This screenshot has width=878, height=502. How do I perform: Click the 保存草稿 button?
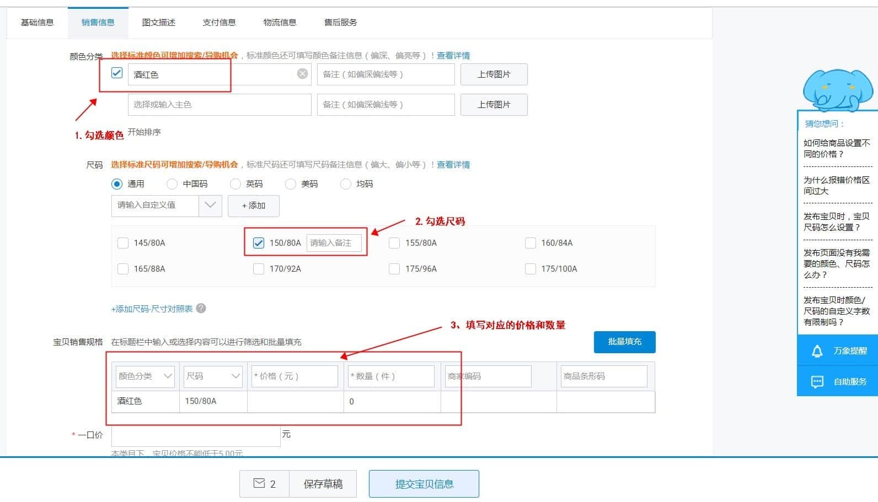[x=323, y=484]
